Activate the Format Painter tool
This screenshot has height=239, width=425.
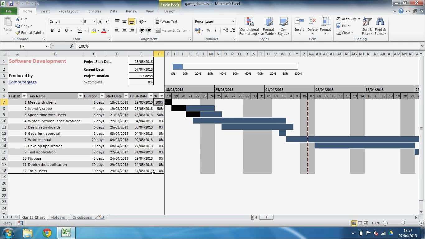point(30,33)
